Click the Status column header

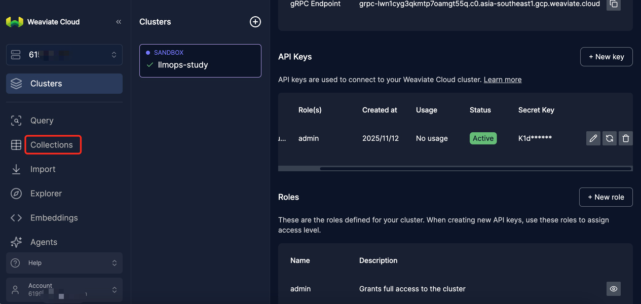pyautogui.click(x=480, y=110)
